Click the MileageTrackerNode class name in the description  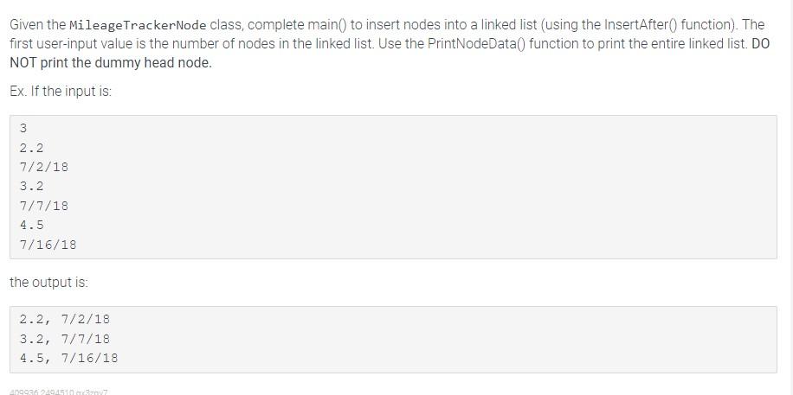pos(137,25)
